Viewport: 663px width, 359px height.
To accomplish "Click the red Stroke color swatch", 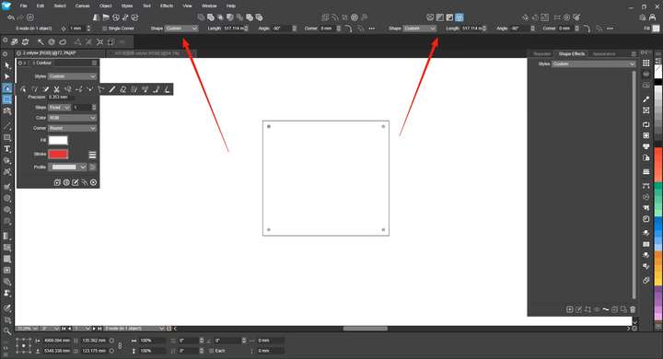I will pos(58,155).
